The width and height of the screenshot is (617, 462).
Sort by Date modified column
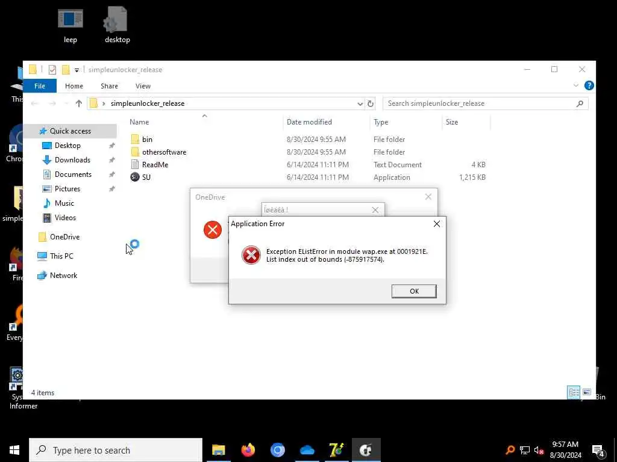pyautogui.click(x=309, y=122)
